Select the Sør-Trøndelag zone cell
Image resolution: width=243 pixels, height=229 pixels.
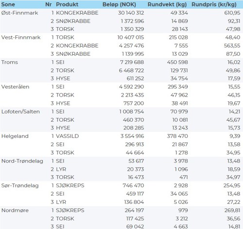click(20, 185)
